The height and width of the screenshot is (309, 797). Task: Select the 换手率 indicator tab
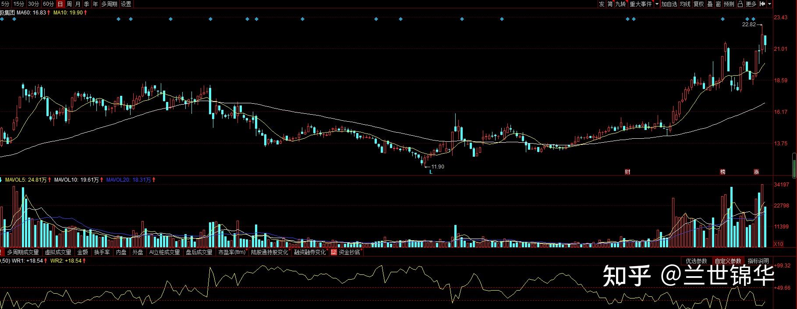tap(102, 253)
